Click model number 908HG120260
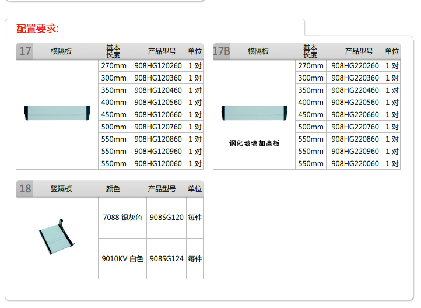 [x=158, y=66]
